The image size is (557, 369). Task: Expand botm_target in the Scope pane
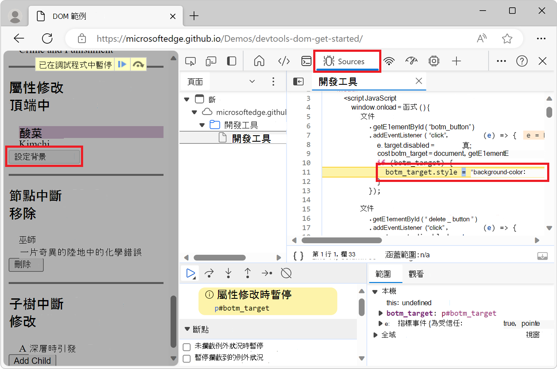(380, 313)
